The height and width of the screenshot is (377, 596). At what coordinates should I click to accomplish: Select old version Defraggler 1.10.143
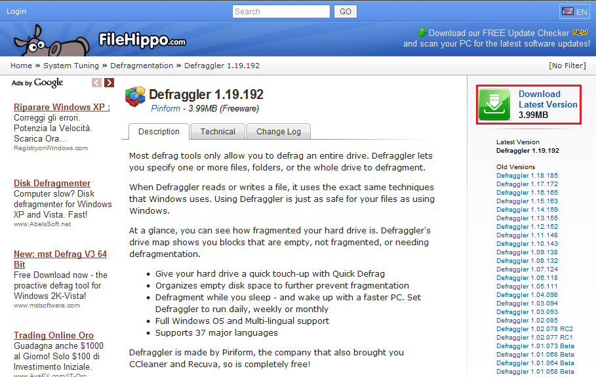pyautogui.click(x=527, y=244)
